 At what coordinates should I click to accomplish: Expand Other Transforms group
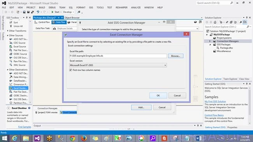tap(7, 31)
